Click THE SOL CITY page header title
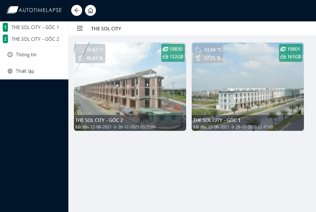316x212 pixels. [x=106, y=29]
